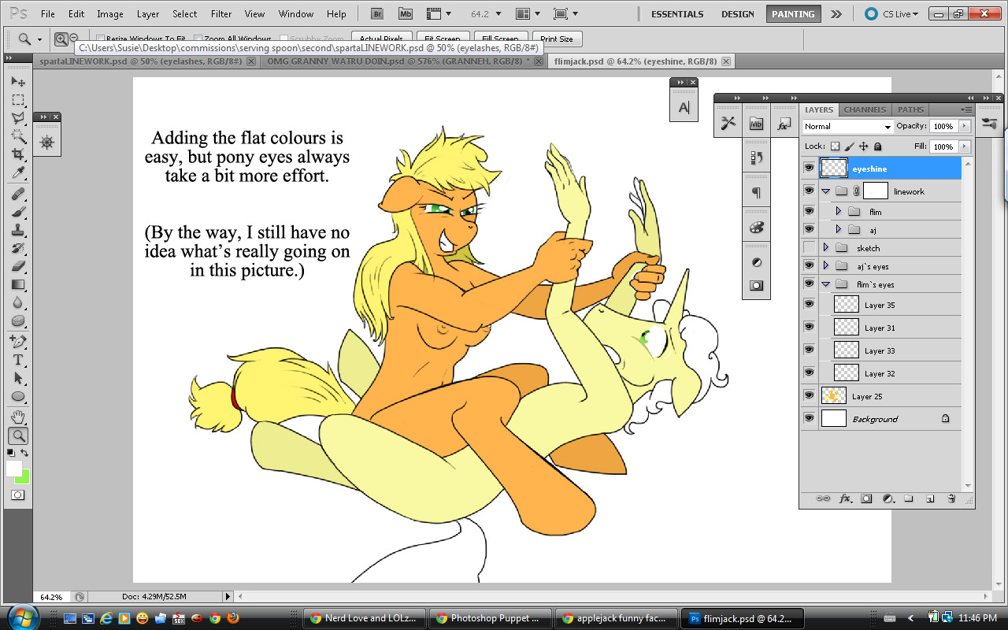The height and width of the screenshot is (630, 1008).
Task: Click the delete layer trash icon
Action: click(951, 498)
